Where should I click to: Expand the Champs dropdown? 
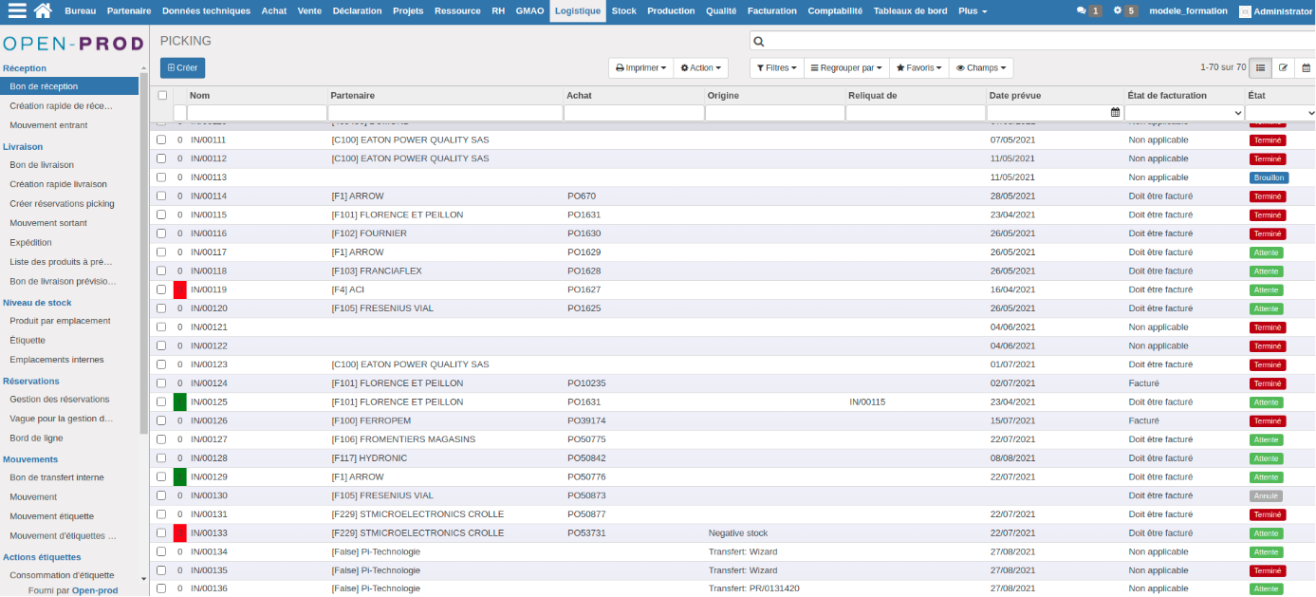point(981,68)
